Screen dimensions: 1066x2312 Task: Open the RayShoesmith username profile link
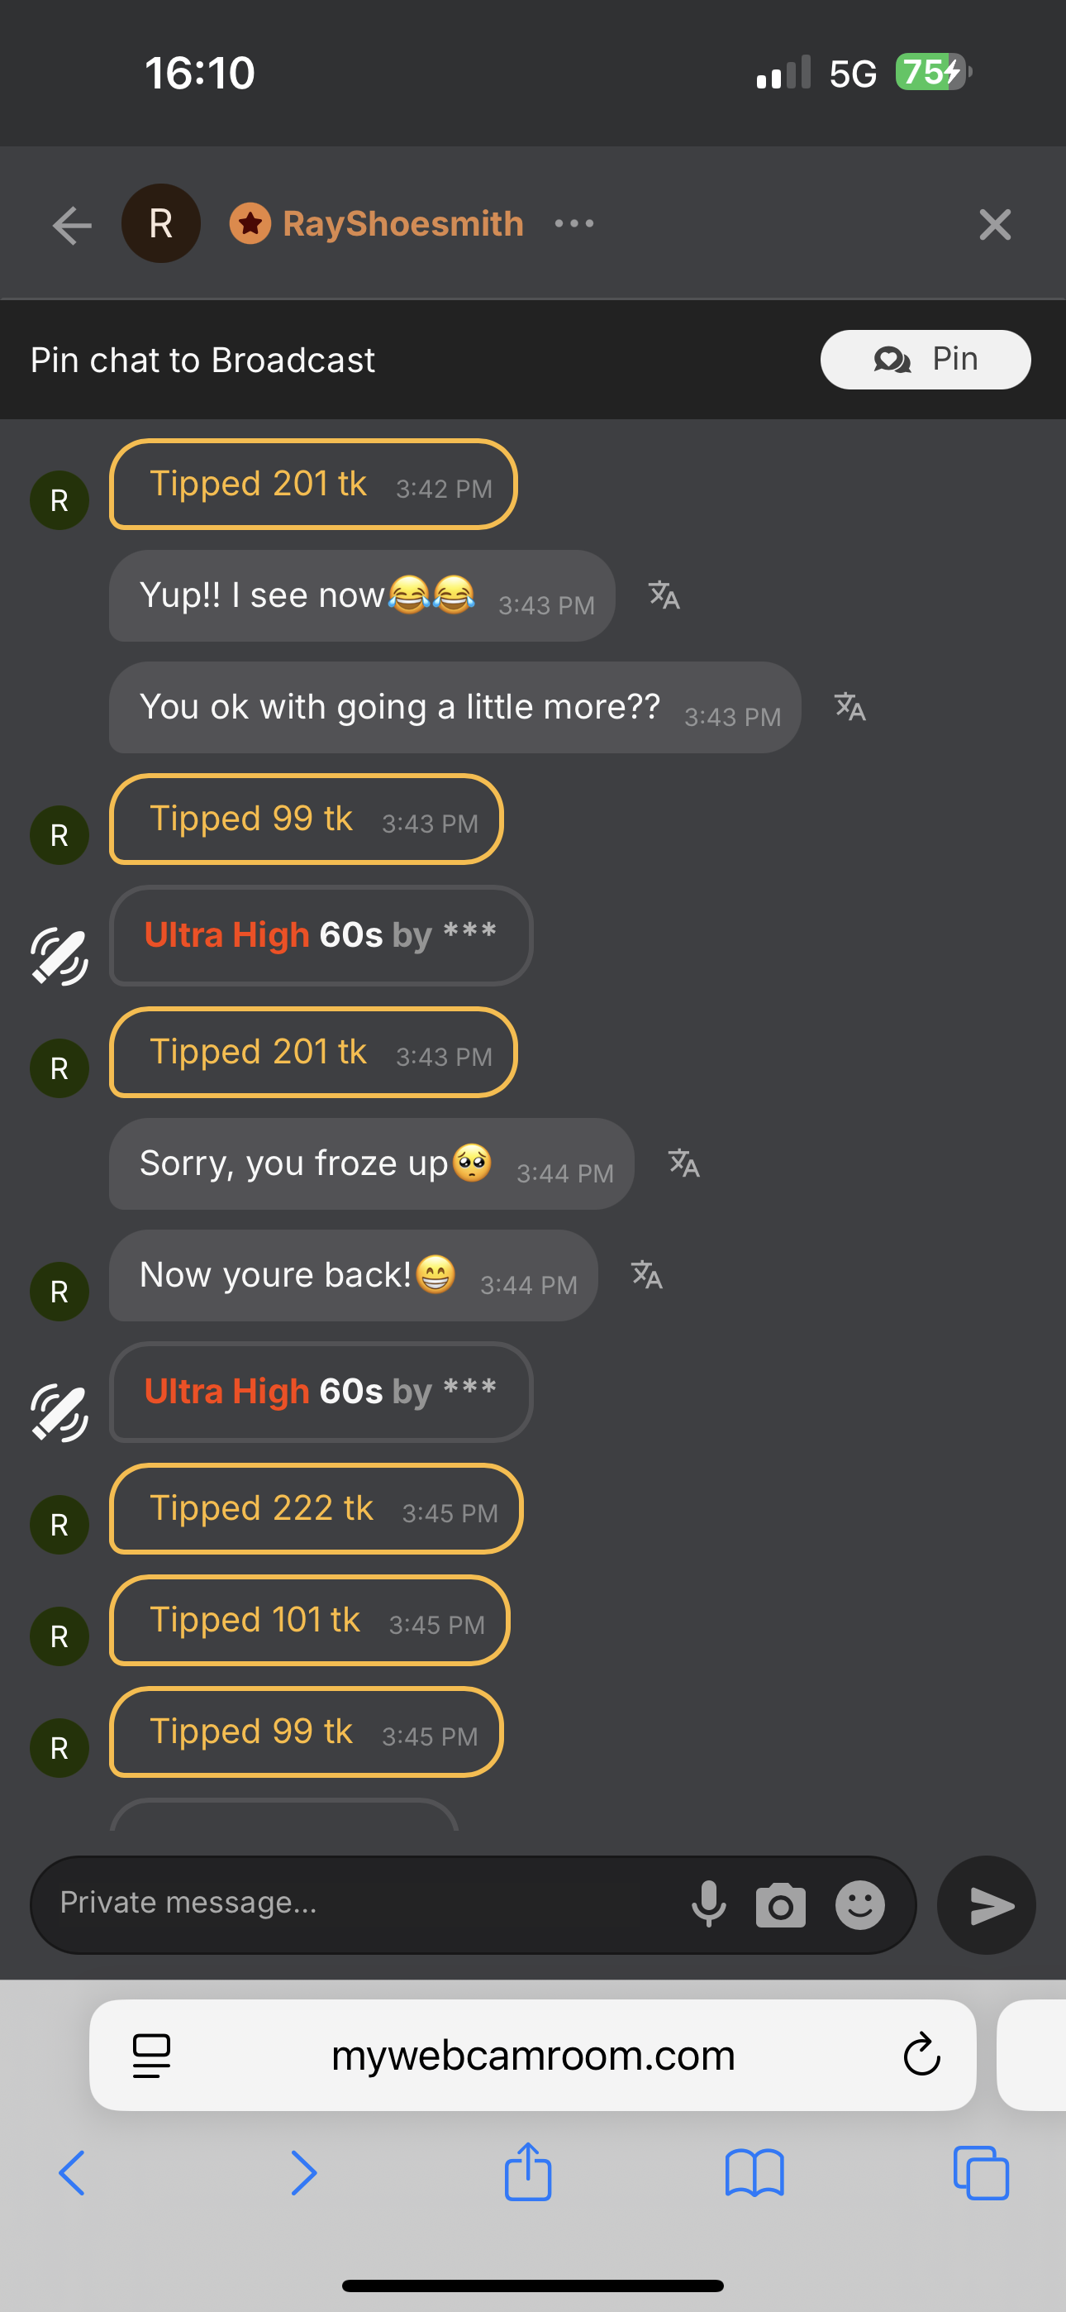(403, 223)
